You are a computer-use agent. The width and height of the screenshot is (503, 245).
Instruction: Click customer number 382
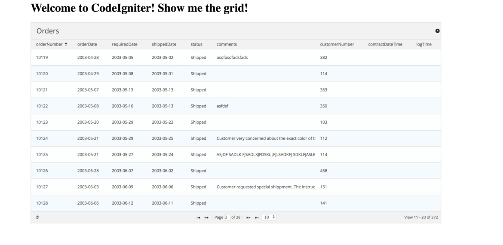pos(323,58)
